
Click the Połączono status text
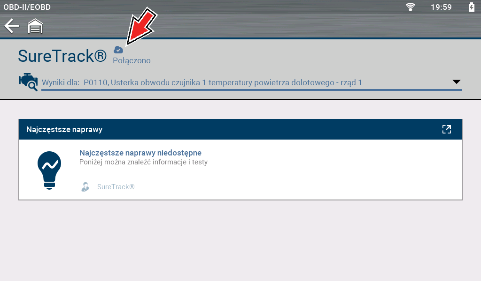click(x=132, y=61)
